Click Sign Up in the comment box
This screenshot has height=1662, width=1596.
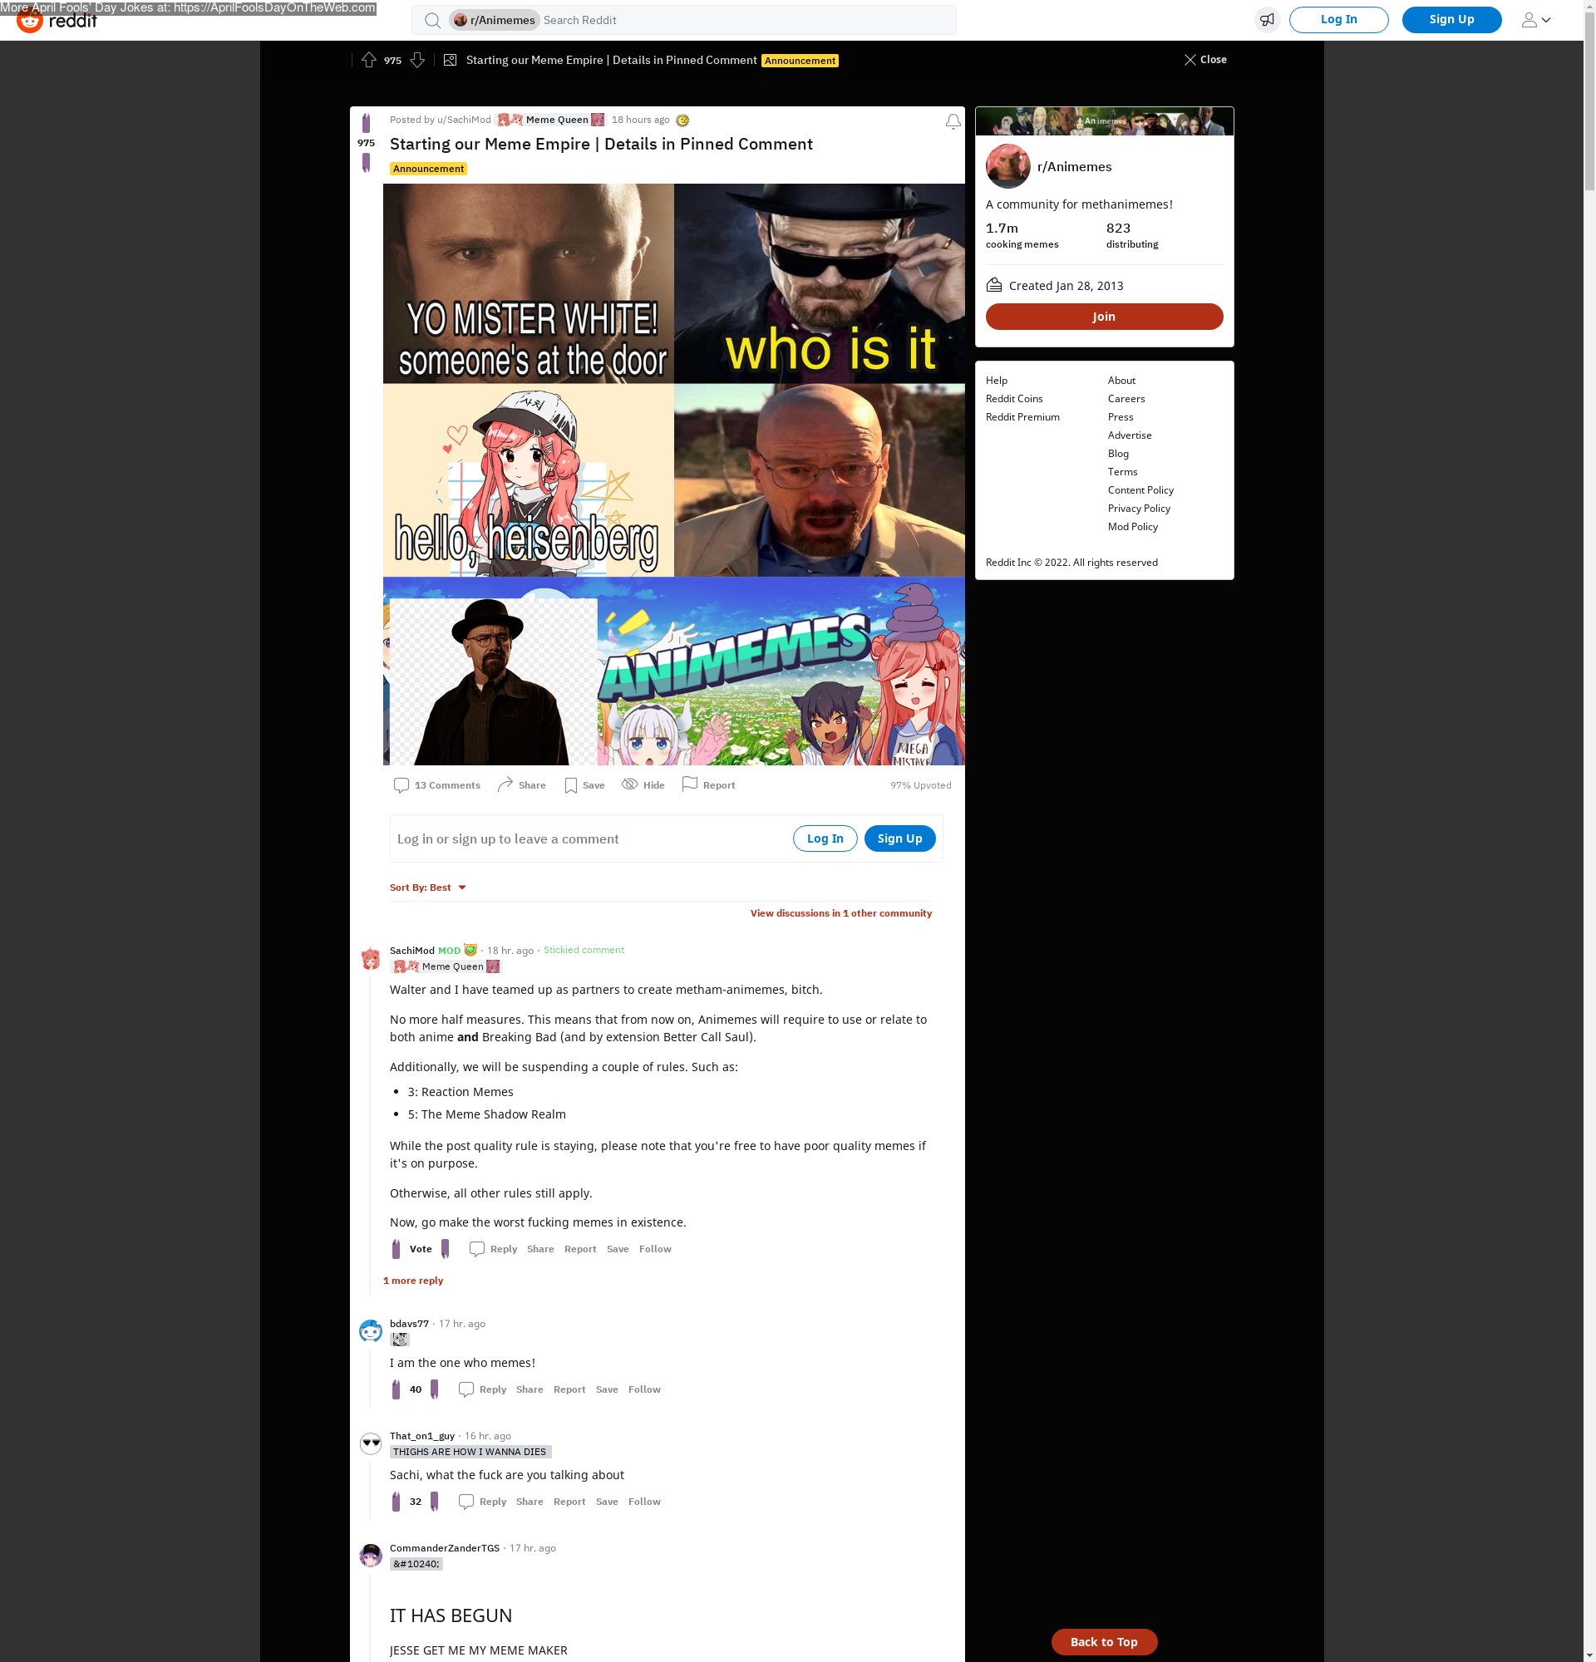pyautogui.click(x=899, y=838)
